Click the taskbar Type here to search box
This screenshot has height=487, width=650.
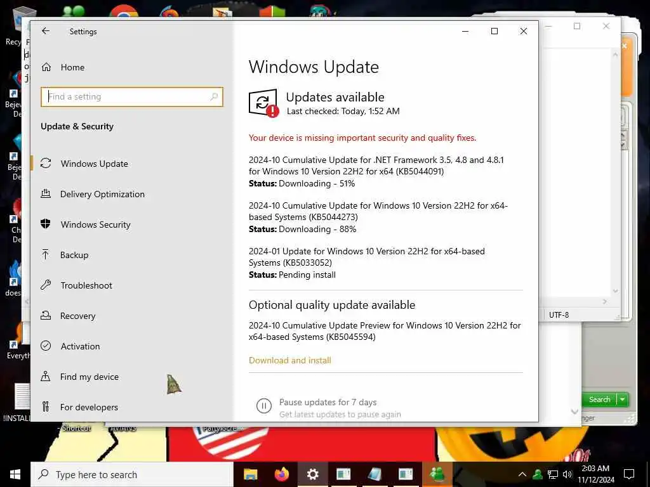point(132,474)
